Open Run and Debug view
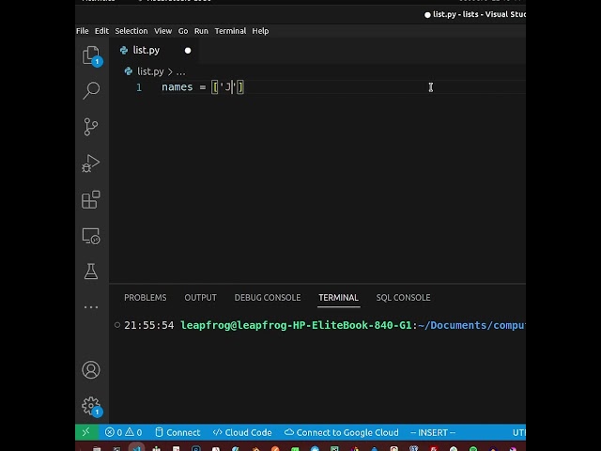The height and width of the screenshot is (451, 601). (91, 163)
